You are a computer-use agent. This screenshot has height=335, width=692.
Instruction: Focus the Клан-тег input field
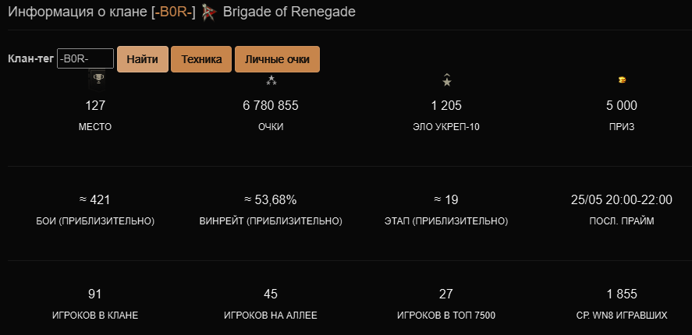click(86, 59)
